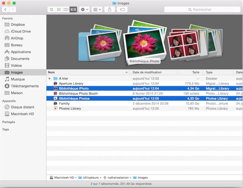243x188 pixels.
Task: Click the 190 octets size cell
Action: coord(191,93)
